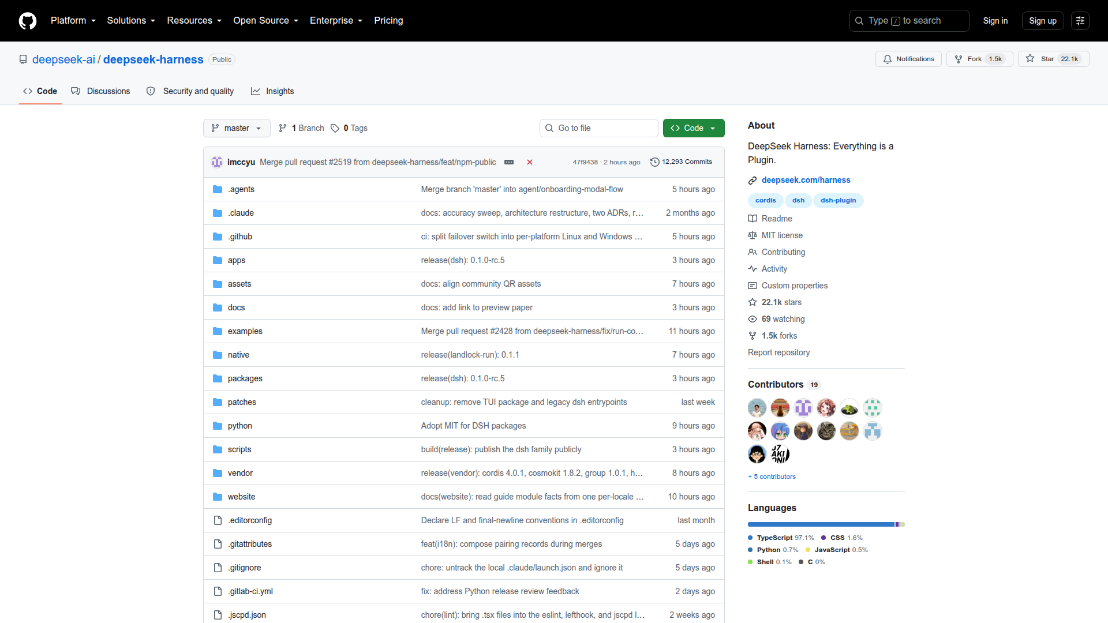The height and width of the screenshot is (623, 1108).
Task: Open the deepseek-ai owner link
Action: [63, 59]
